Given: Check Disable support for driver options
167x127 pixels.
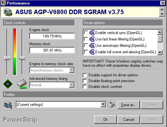Looking at the screenshot, I should (x=85, y=75).
